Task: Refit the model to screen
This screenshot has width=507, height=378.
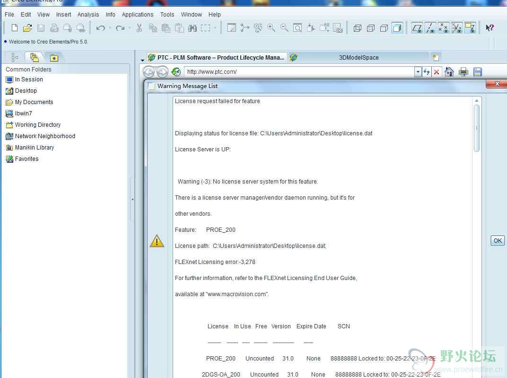Action: pos(297,28)
